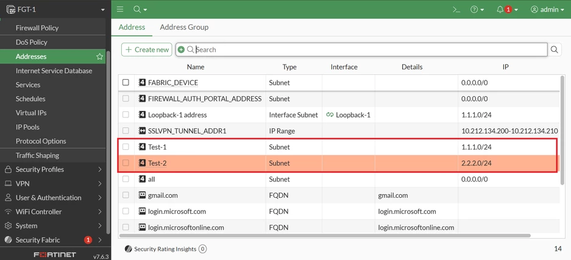Click the Create new button
Image resolution: width=571 pixels, height=260 pixels.
tap(147, 50)
